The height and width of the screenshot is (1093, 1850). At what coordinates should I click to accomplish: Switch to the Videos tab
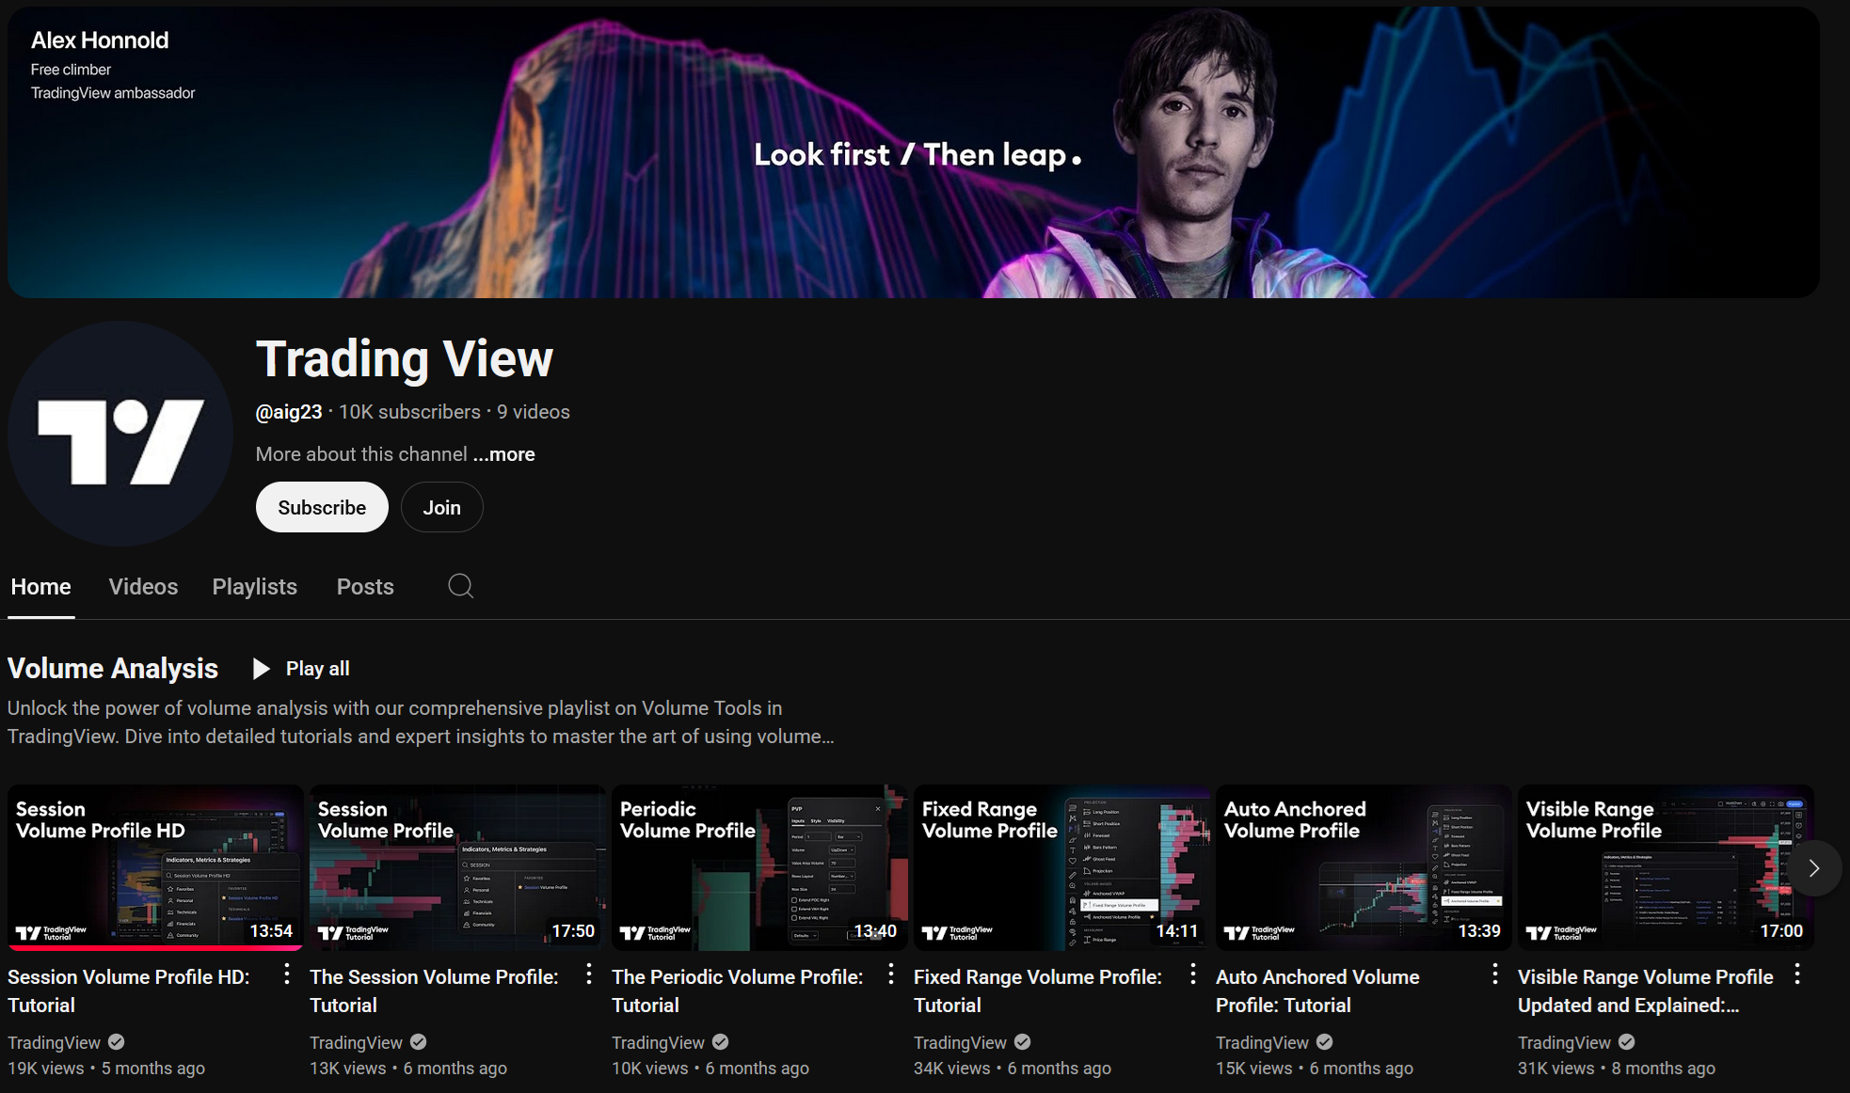pyautogui.click(x=143, y=587)
